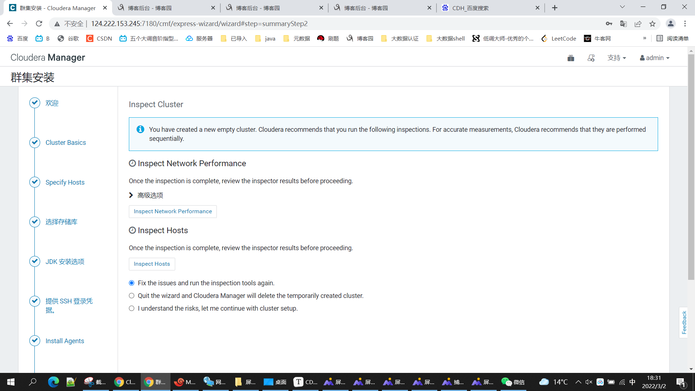Select 'I understand the risks' radio option
695x391 pixels.
132,308
